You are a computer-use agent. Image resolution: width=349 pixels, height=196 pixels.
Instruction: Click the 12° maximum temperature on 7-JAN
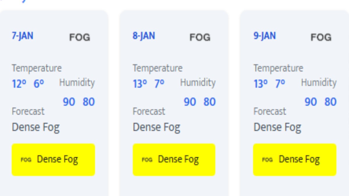pos(19,84)
